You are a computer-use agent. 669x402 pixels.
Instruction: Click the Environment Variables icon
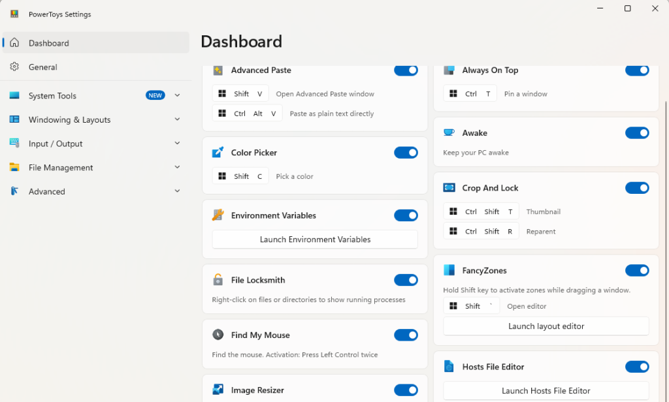pos(218,215)
